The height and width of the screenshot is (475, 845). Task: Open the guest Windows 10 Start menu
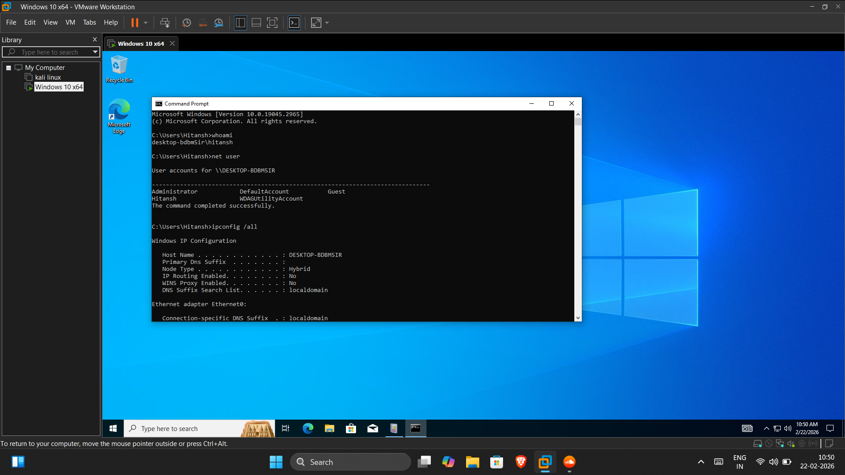[x=113, y=428]
